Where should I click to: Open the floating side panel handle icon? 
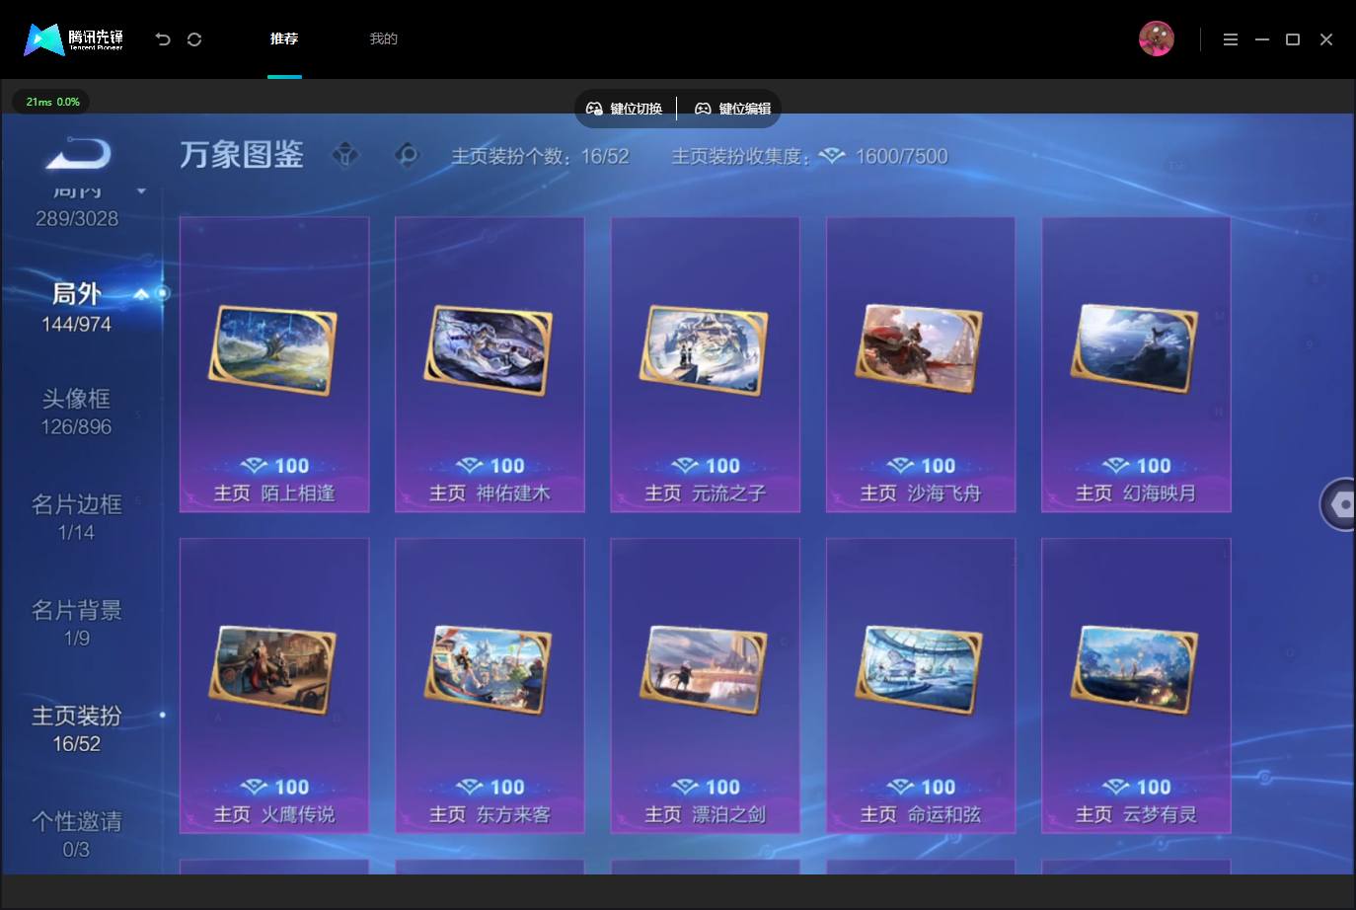pyautogui.click(x=1339, y=504)
